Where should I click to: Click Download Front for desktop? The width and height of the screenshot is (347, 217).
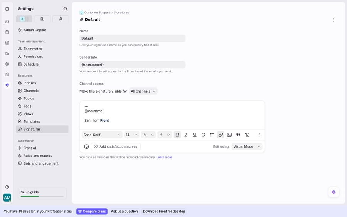(164, 212)
